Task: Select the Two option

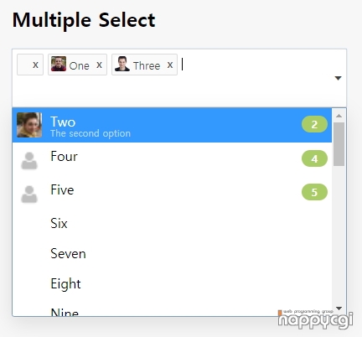Action: click(172, 125)
